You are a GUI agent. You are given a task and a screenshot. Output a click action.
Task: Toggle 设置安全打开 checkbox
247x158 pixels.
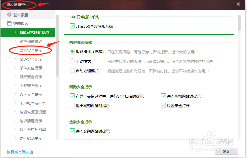click(x=163, y=105)
